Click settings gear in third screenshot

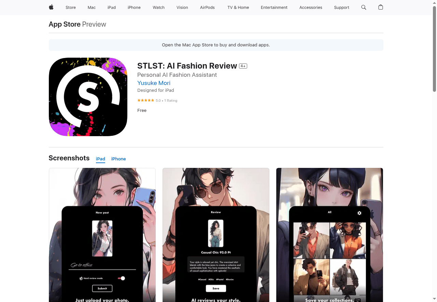coord(359,213)
